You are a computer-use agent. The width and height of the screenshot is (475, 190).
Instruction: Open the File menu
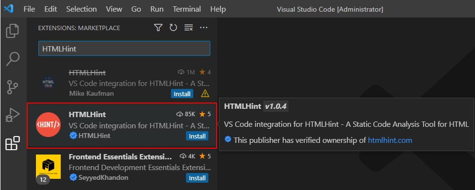pyautogui.click(x=29, y=9)
